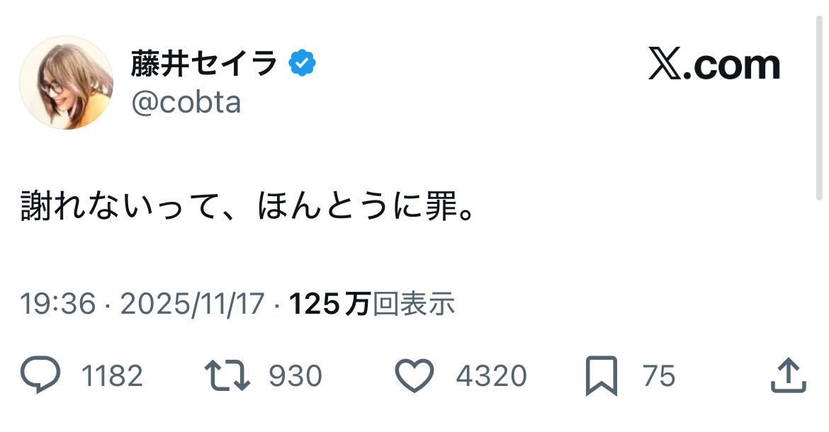The image size is (829, 432).
Task: Click the X.com logo
Action: pos(714,65)
